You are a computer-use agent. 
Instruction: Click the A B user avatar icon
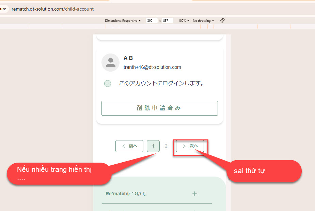[110, 62]
